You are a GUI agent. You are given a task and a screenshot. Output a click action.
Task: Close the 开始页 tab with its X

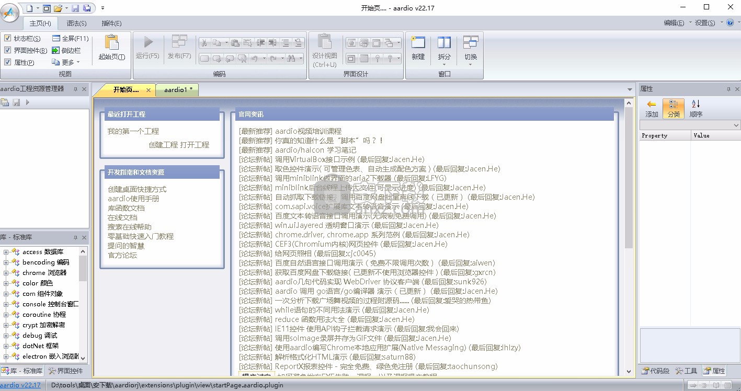pyautogui.click(x=149, y=90)
